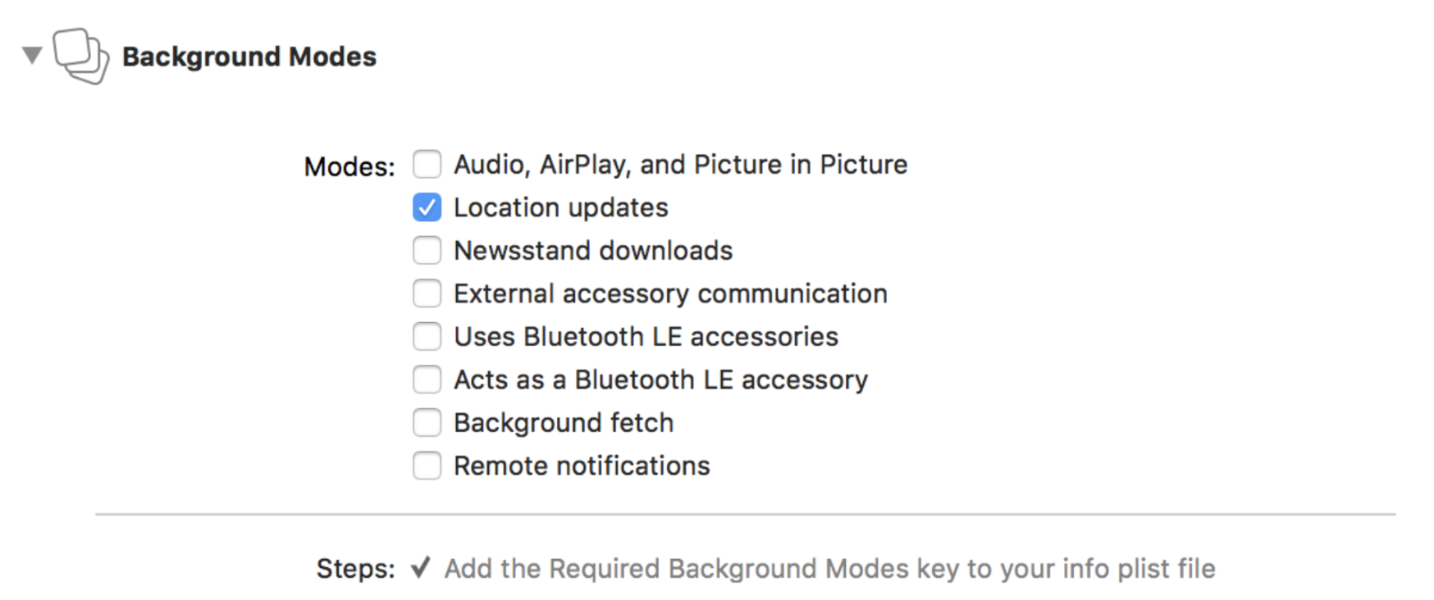Enable Newsstand downloads mode
The height and width of the screenshot is (600, 1434).
point(427,250)
